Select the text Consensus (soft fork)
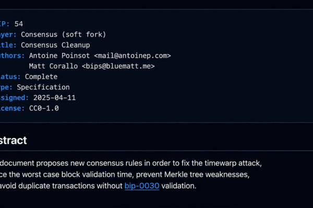The height and width of the screenshot is (208, 313). point(64,35)
